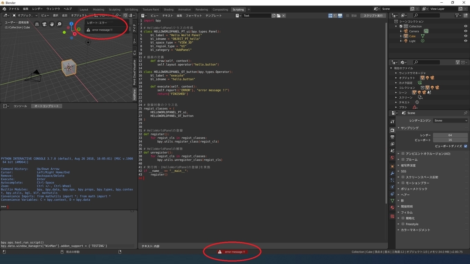Expand the カラーマネージメント section
Viewport: 470px width, 264px height.
pos(415,230)
